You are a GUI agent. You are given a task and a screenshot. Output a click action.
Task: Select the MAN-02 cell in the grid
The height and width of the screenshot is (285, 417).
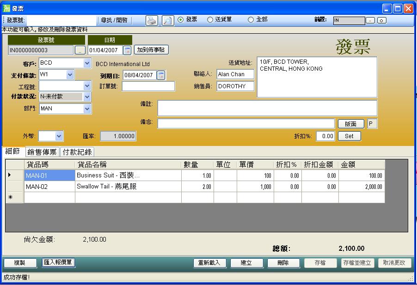pos(49,187)
